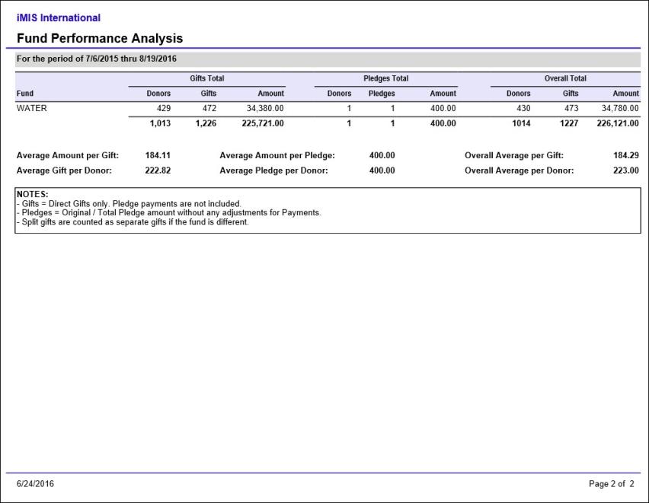
Task: Click Amount header under Pledges Total
Action: click(x=443, y=93)
